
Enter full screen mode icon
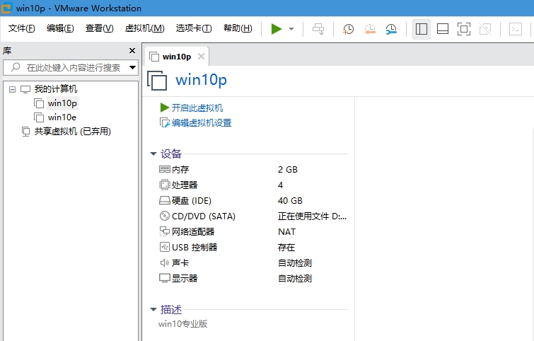[x=464, y=29]
